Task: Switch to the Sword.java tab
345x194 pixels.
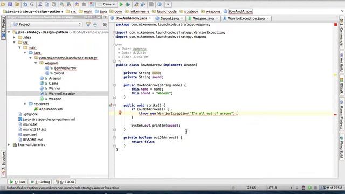Action: (x=170, y=18)
